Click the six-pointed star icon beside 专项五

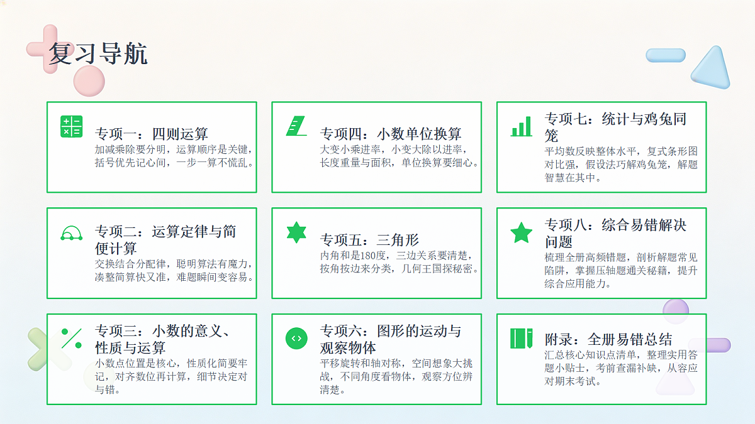point(296,232)
